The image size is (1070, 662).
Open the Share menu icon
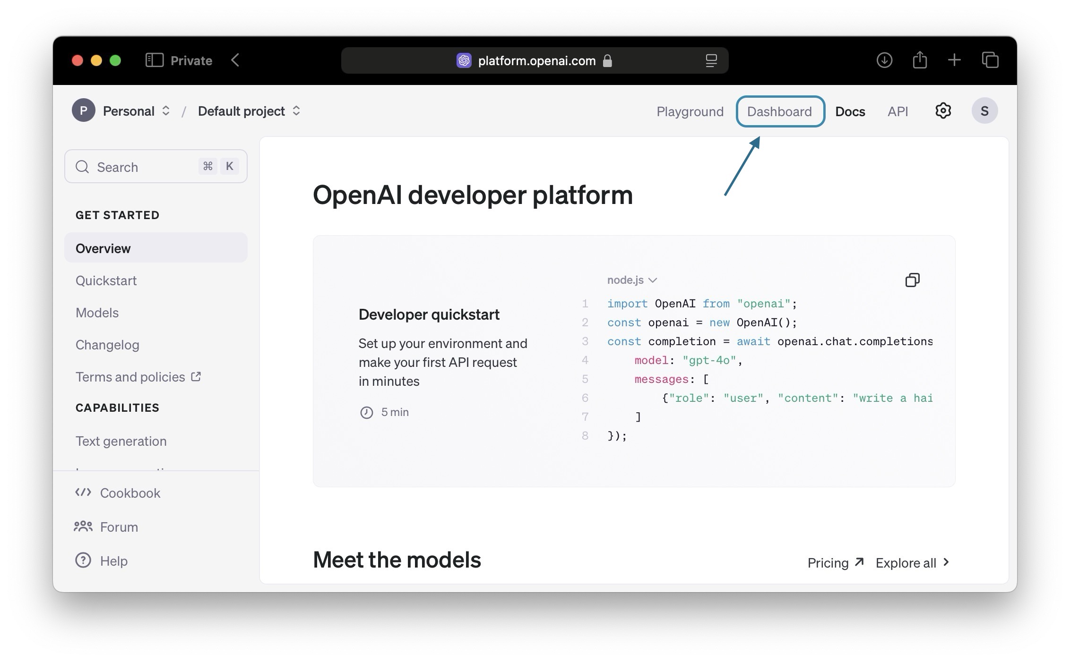pyautogui.click(x=920, y=59)
